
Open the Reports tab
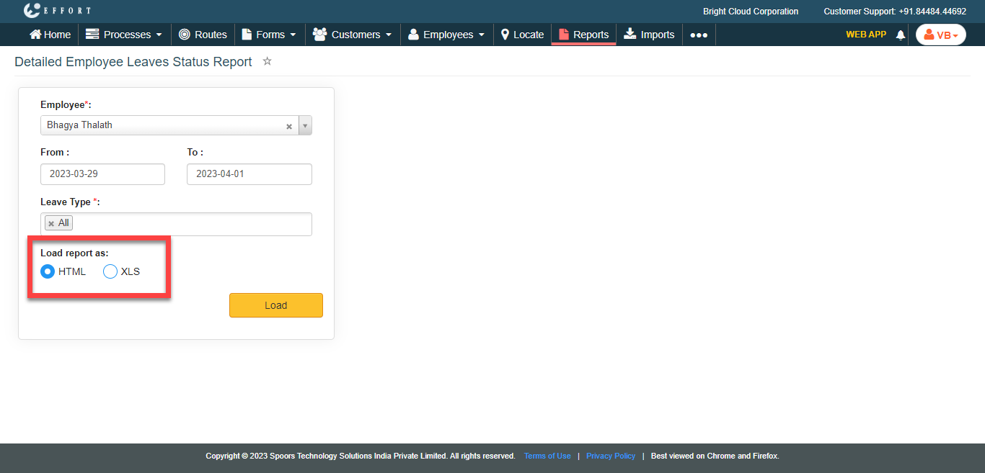(583, 35)
